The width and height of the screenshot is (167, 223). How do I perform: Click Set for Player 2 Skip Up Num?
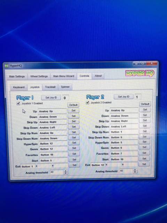(145, 131)
